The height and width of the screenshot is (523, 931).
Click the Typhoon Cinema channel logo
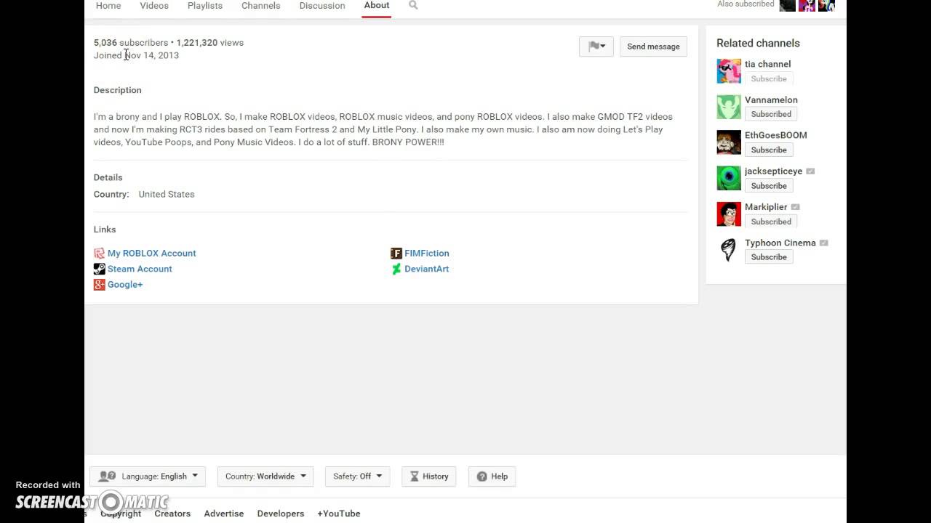729,250
